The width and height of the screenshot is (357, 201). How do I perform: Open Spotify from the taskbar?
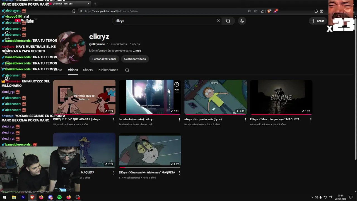59,197
